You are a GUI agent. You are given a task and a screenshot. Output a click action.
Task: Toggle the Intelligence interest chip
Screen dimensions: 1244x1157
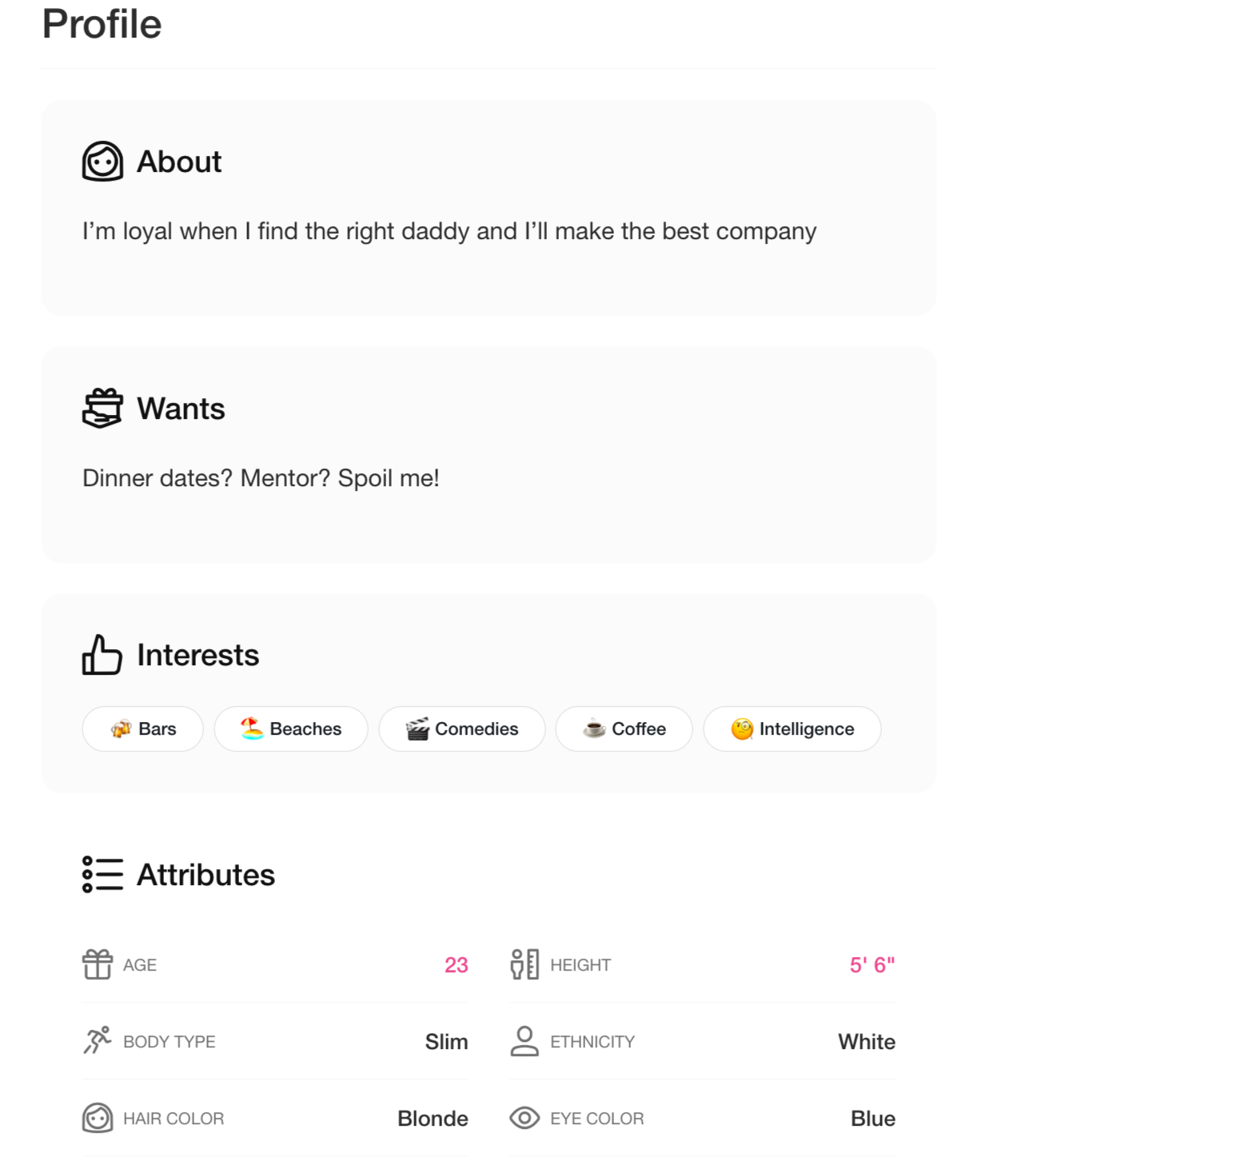(792, 728)
